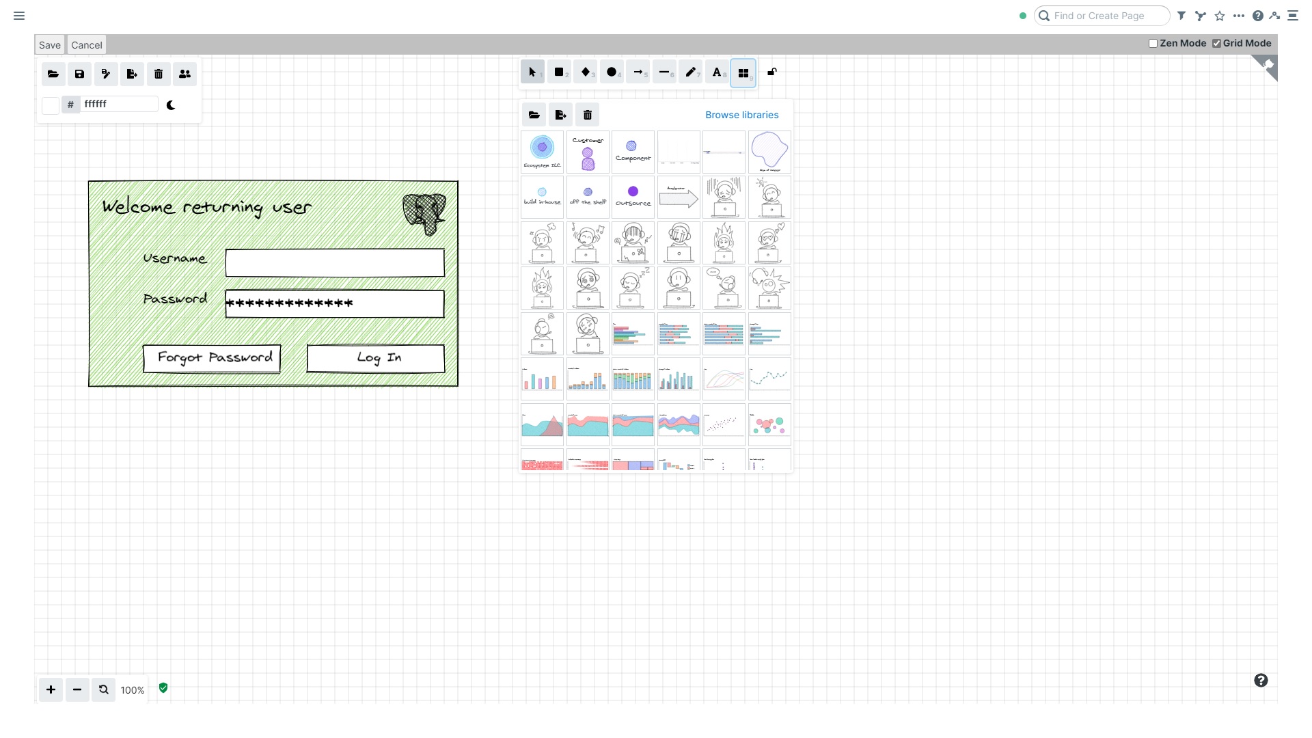Viewport: 1312px width, 738px height.
Task: Clear canvas with the trash icon
Action: [159, 74]
